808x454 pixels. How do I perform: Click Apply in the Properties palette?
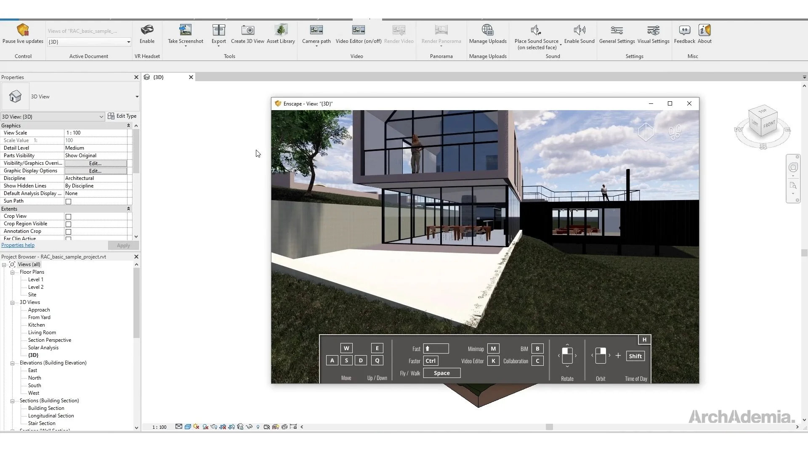[123, 245]
